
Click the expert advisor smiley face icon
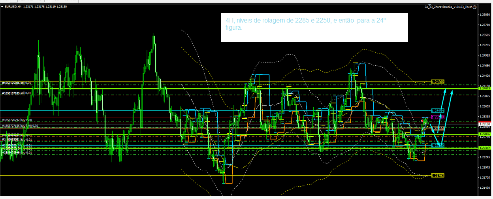pyautogui.click(x=474, y=7)
